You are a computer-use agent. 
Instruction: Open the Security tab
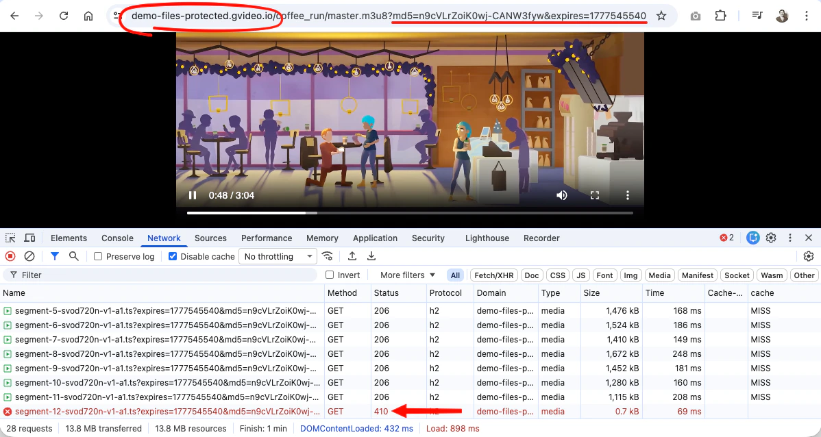tap(428, 238)
